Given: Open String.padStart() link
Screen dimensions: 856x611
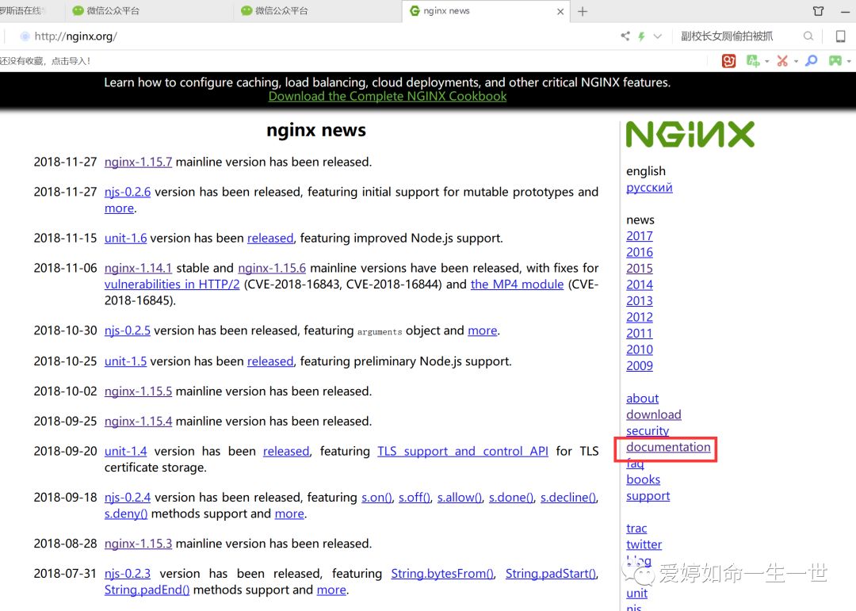Looking at the screenshot, I should (551, 574).
